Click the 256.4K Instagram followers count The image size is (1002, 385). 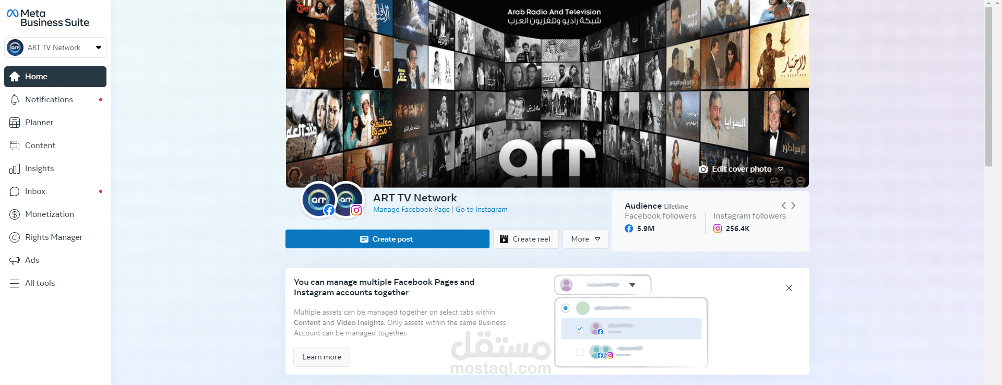coord(737,228)
